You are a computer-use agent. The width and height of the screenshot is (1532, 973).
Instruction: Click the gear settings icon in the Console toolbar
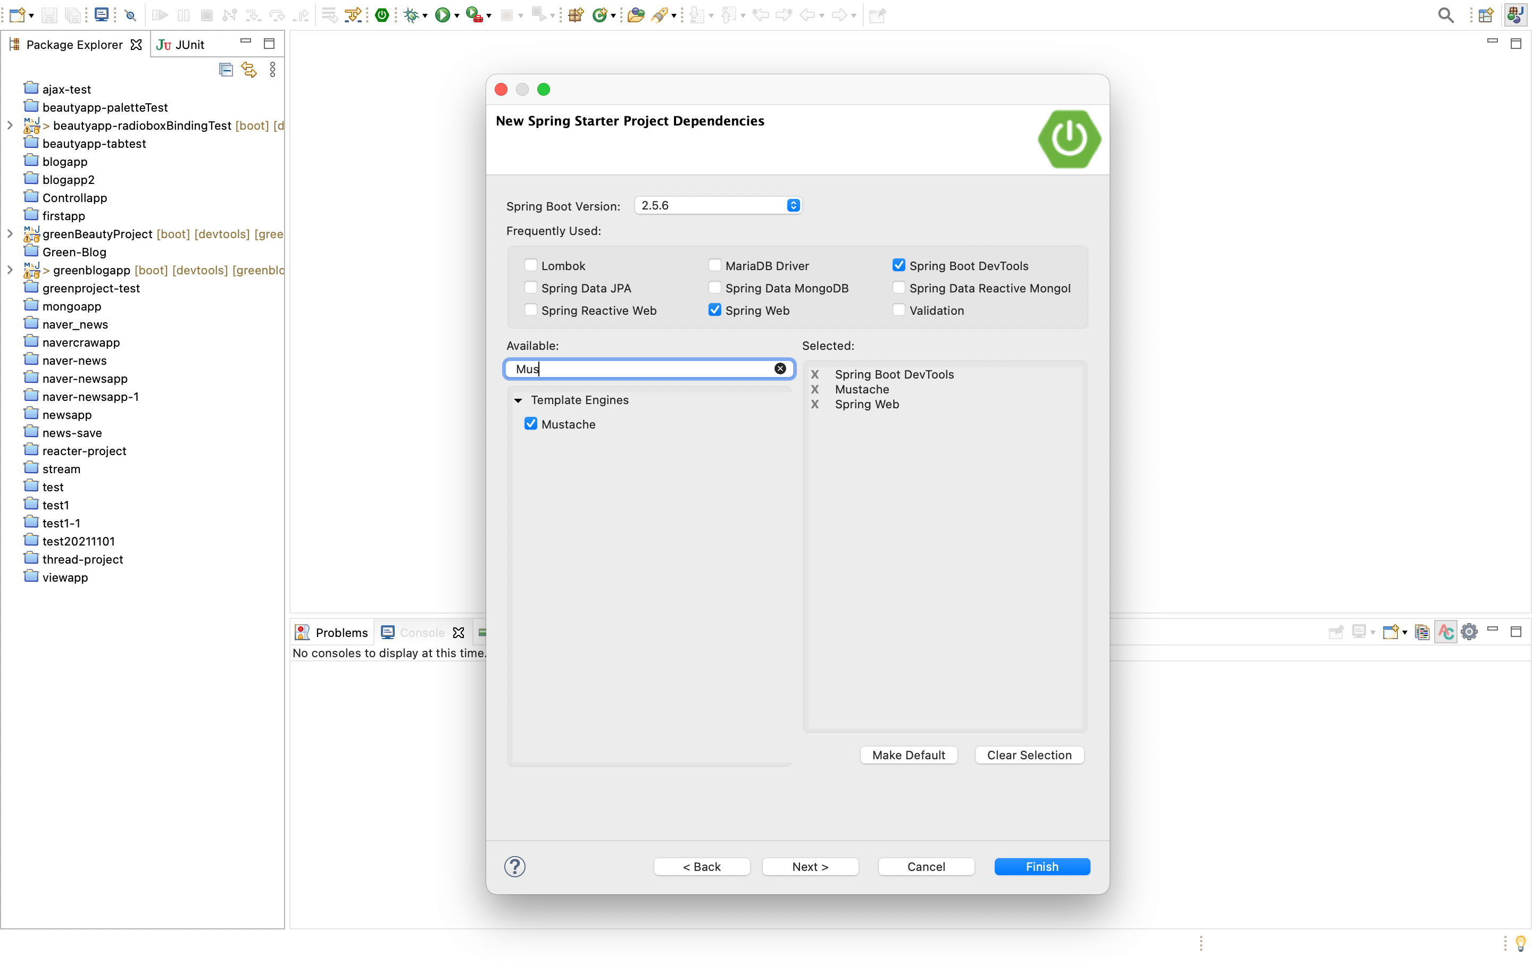(x=1469, y=632)
